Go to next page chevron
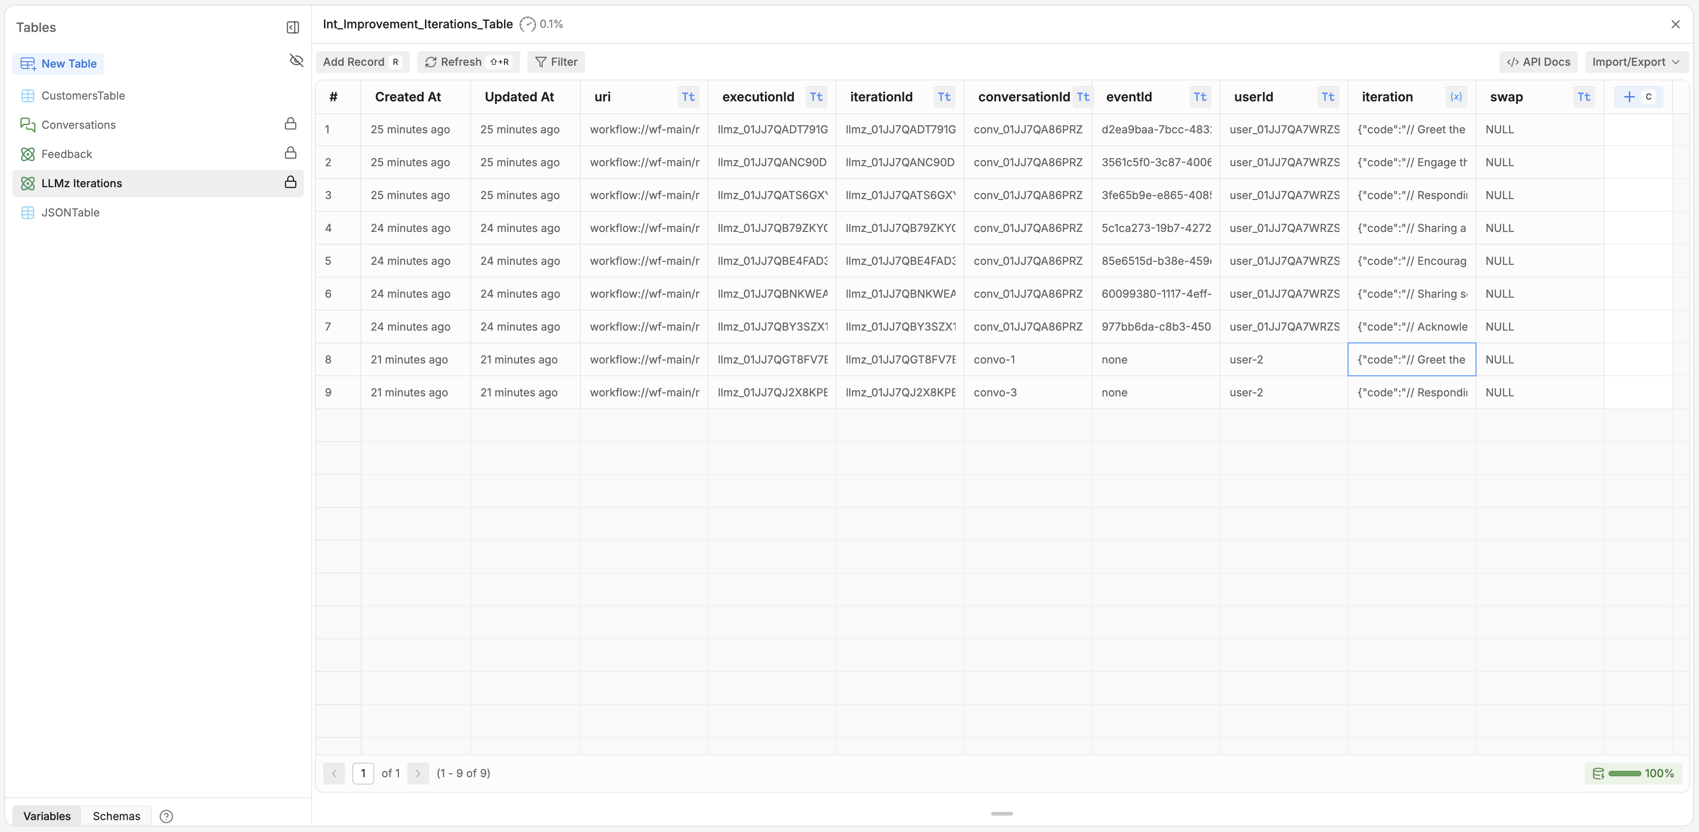Viewport: 1699px width, 832px height. 418,774
